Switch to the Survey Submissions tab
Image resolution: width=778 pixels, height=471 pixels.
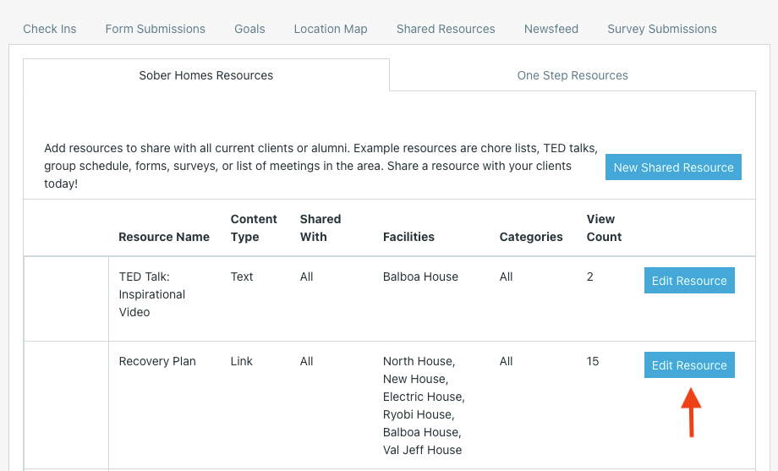tap(662, 29)
